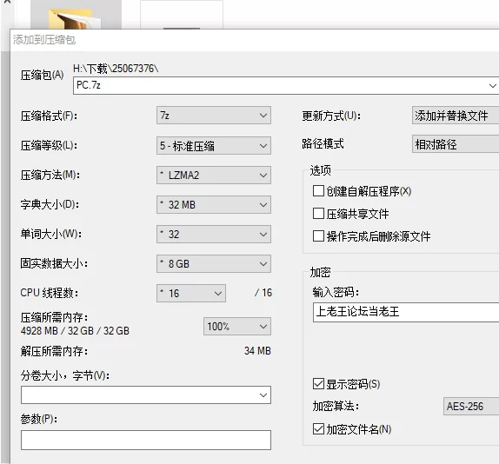This screenshot has width=499, height=464.
Task: Click the 压缩方法(M) label
Action: click(50, 175)
